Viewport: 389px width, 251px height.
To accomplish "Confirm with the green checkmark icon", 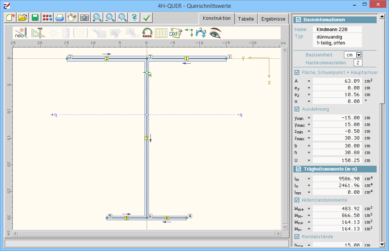I will tap(147, 18).
